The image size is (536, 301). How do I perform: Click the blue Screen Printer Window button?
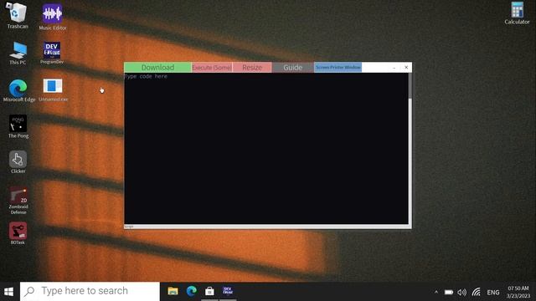coord(338,67)
